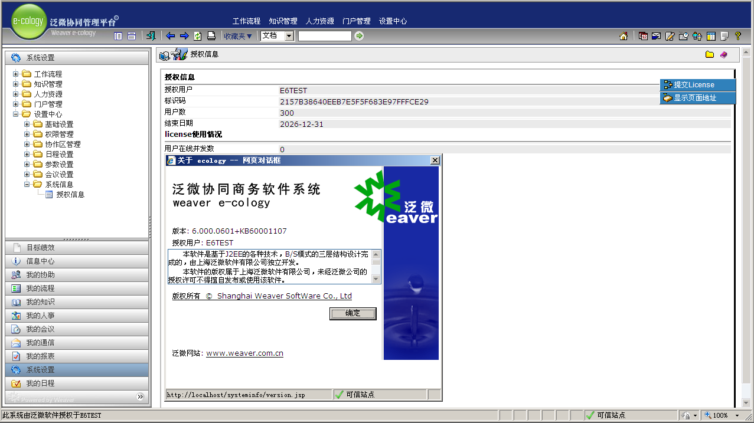Collapse the 系统信息 tree node

click(27, 185)
